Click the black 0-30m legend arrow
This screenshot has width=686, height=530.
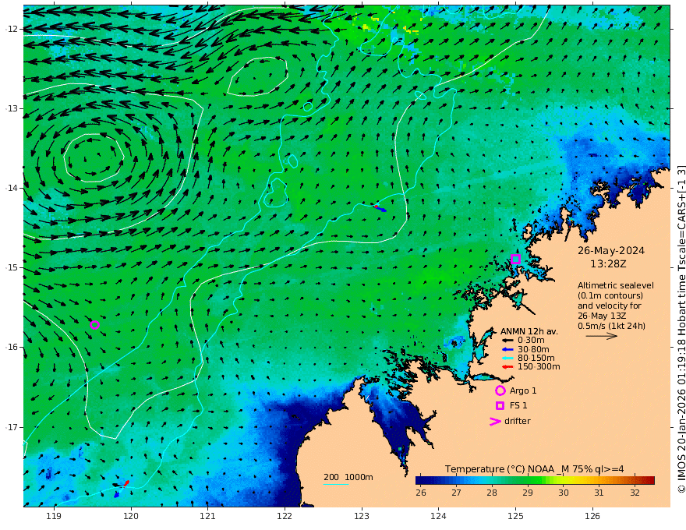point(507,341)
